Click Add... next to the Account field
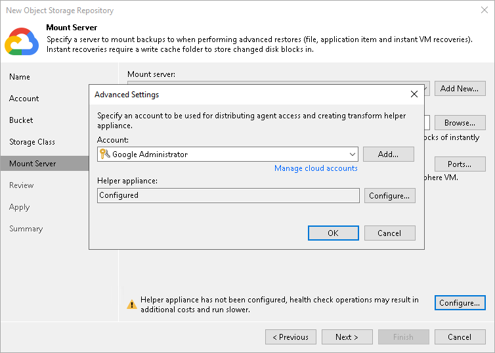 (x=388, y=154)
